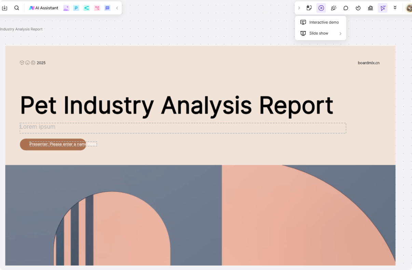The image size is (412, 270).
Task: Open the AI Assistant
Action: click(x=44, y=8)
